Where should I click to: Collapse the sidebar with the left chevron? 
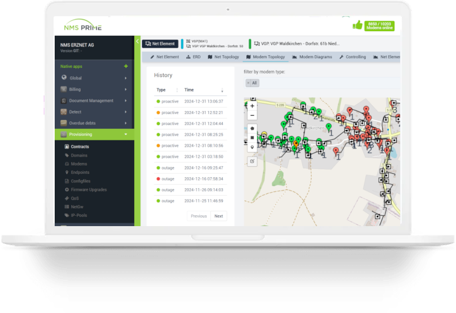pyautogui.click(x=137, y=41)
